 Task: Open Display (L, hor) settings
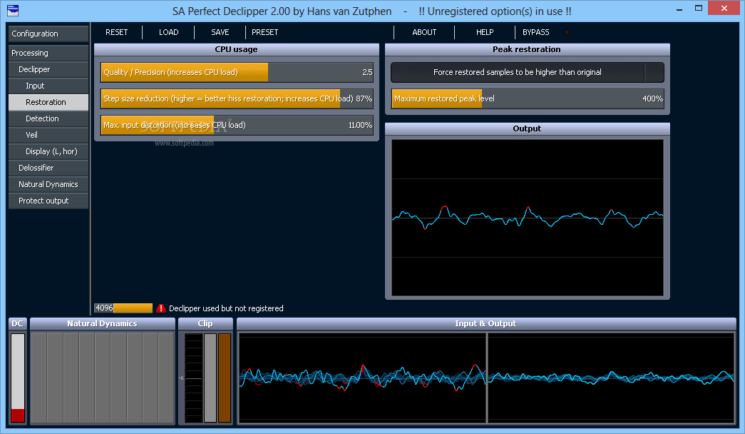(x=48, y=151)
